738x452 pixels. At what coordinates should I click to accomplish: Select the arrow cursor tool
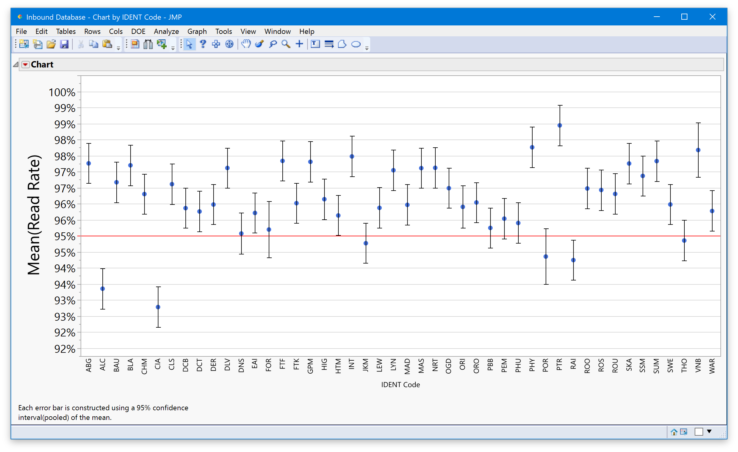[189, 44]
